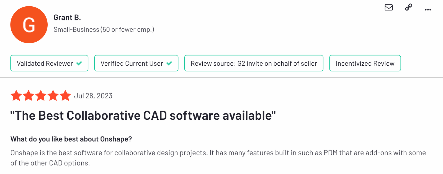
Task: Select the second rating star
Action: coord(29,96)
